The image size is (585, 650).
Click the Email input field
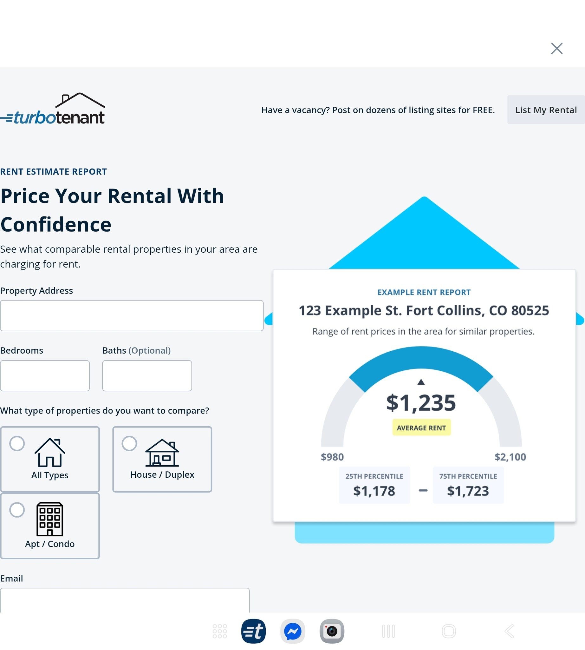click(x=125, y=601)
